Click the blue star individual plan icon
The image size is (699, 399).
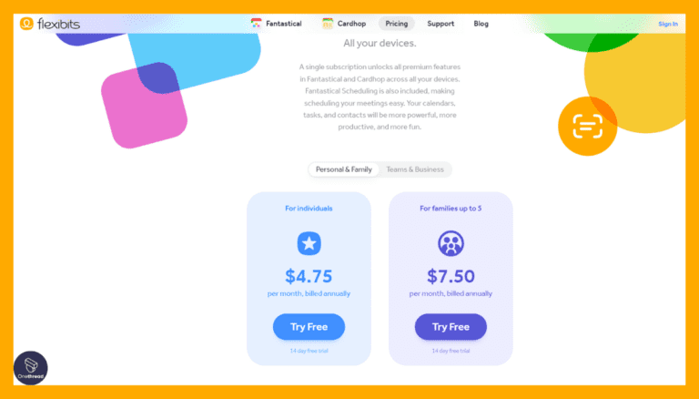point(309,243)
